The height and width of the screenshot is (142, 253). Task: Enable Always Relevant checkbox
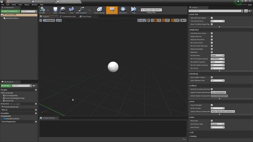coord(212,36)
